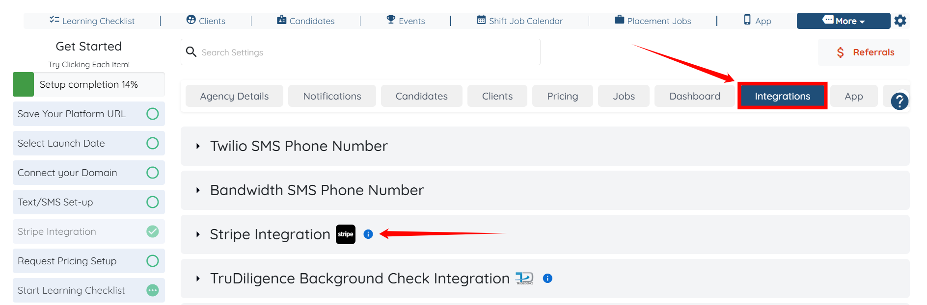Click the Referrals button
Screen dimensions: 927x305
point(864,52)
